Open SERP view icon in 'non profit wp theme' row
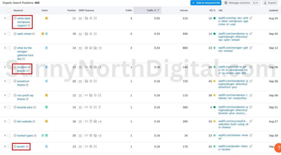Image resolution: width=281 pixels, height=155 pixels. coord(80,96)
